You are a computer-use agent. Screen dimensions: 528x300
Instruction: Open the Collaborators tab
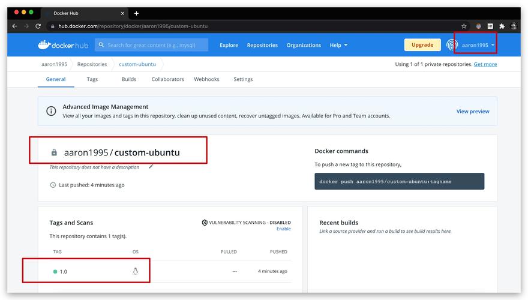tap(167, 79)
